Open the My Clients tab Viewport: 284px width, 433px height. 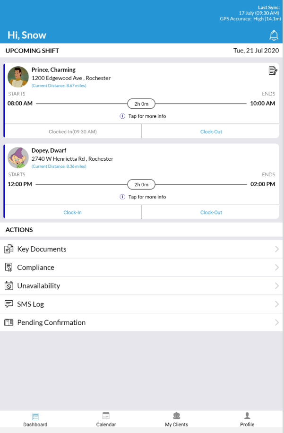point(176,419)
